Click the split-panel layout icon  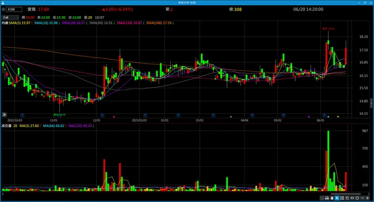click(x=342, y=198)
